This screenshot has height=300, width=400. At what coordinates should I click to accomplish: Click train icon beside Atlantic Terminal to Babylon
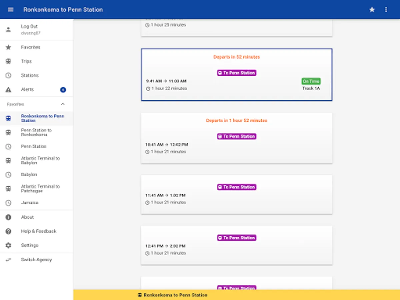[x=8, y=160]
